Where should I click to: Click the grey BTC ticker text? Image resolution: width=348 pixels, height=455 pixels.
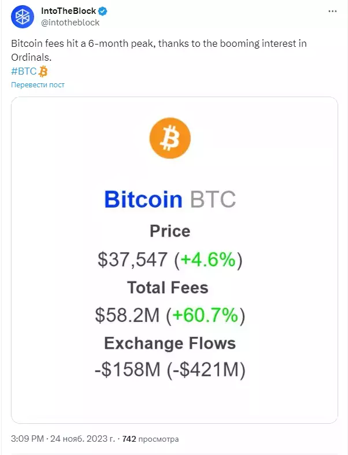coord(213,199)
